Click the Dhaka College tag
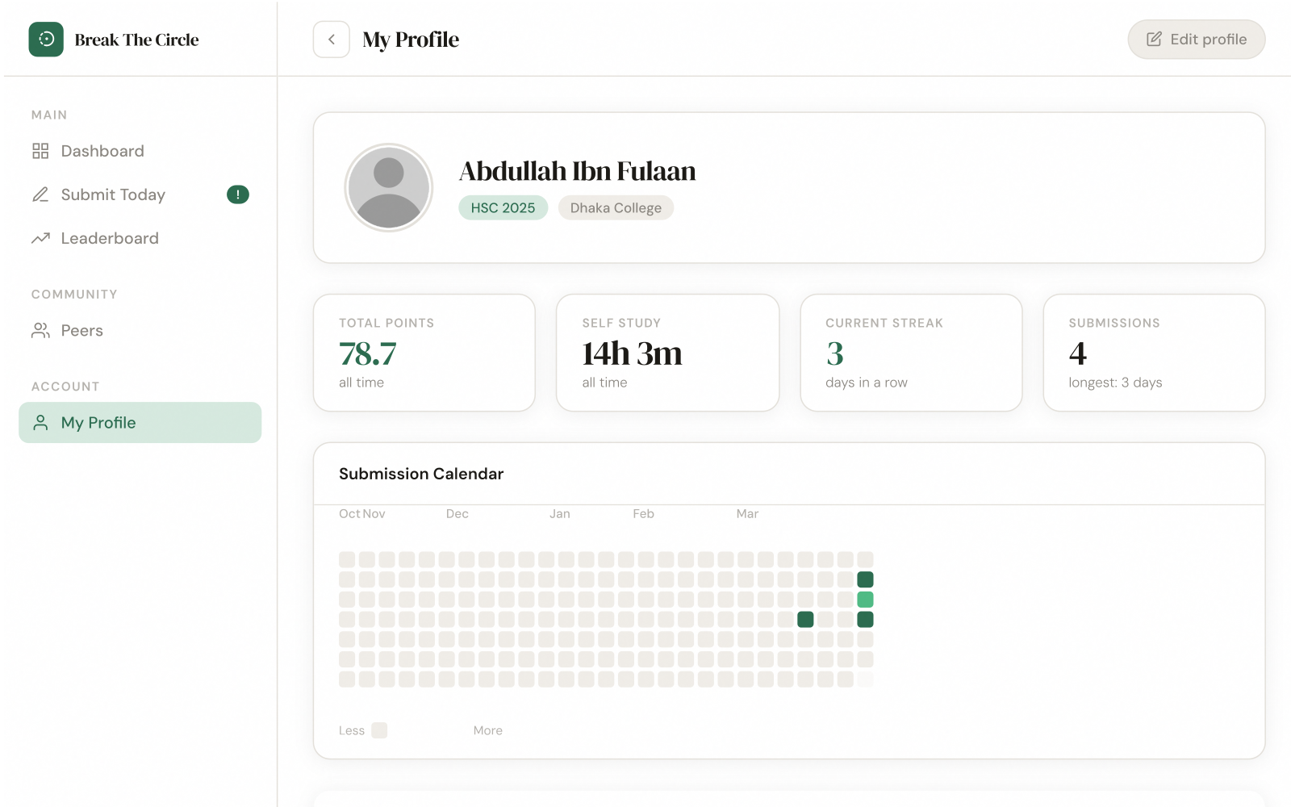The width and height of the screenshot is (1291, 807). (616, 207)
